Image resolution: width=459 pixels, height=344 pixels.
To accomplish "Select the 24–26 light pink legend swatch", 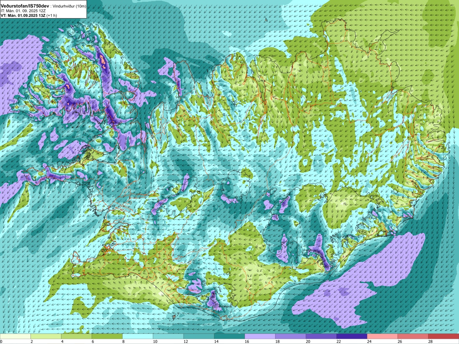I will (x=383, y=336).
